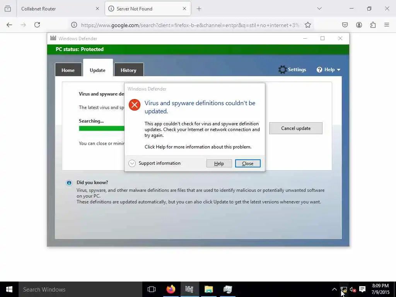
Task: Open Task View on the taskbar
Action: coord(152,289)
